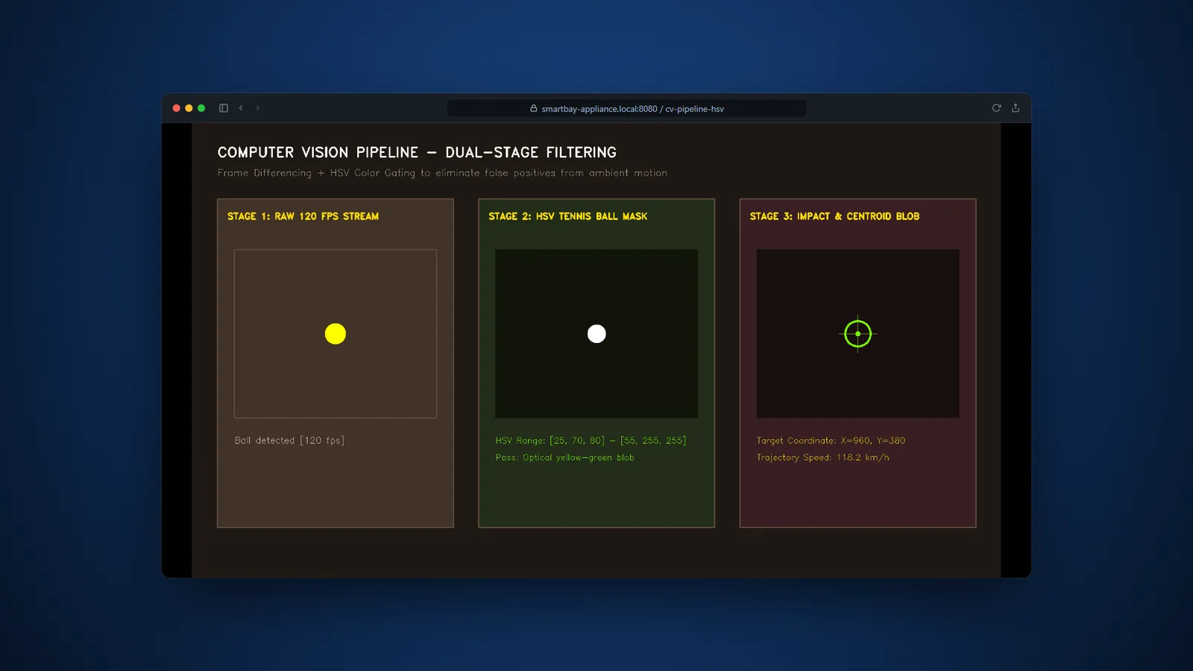Click the Pass: Optical yellow-green blob line

coord(564,458)
